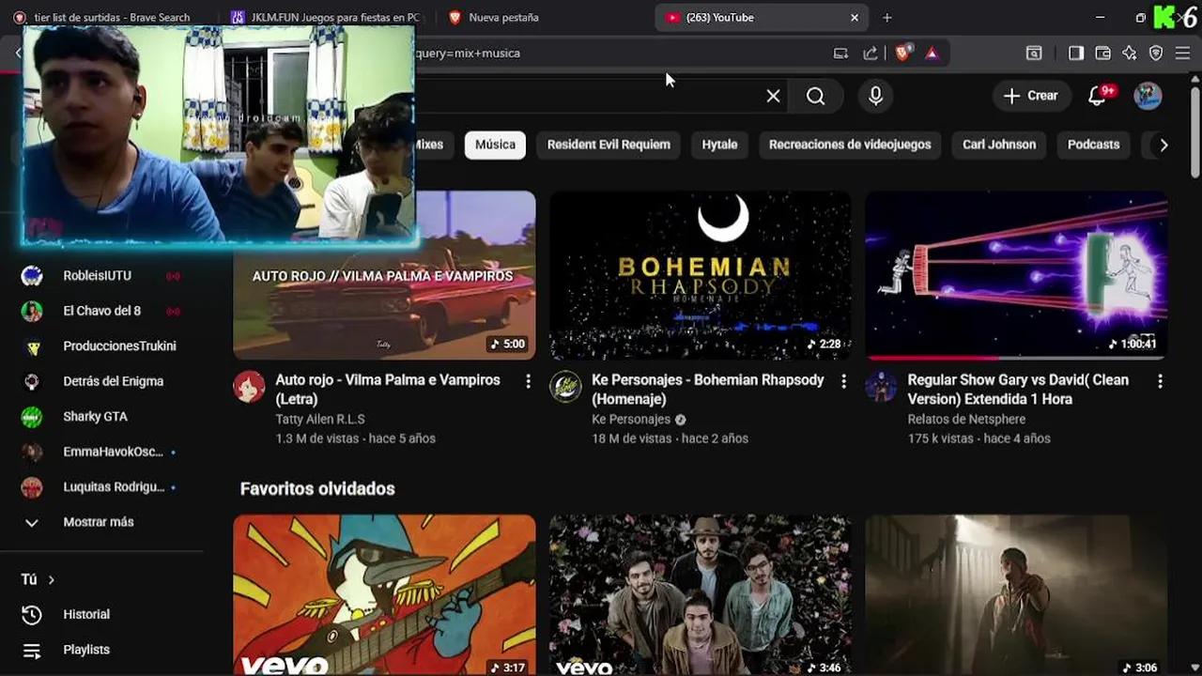Click the Crear button
The image size is (1202, 676).
point(1030,96)
